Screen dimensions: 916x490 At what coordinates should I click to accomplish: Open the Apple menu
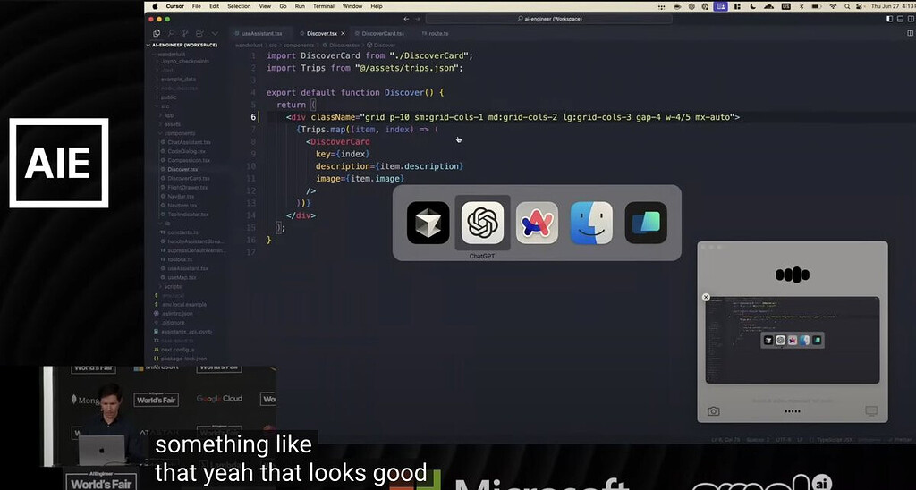156,6
